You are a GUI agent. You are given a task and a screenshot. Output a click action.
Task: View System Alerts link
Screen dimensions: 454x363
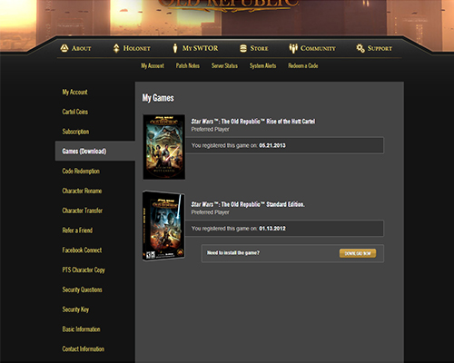(262, 65)
